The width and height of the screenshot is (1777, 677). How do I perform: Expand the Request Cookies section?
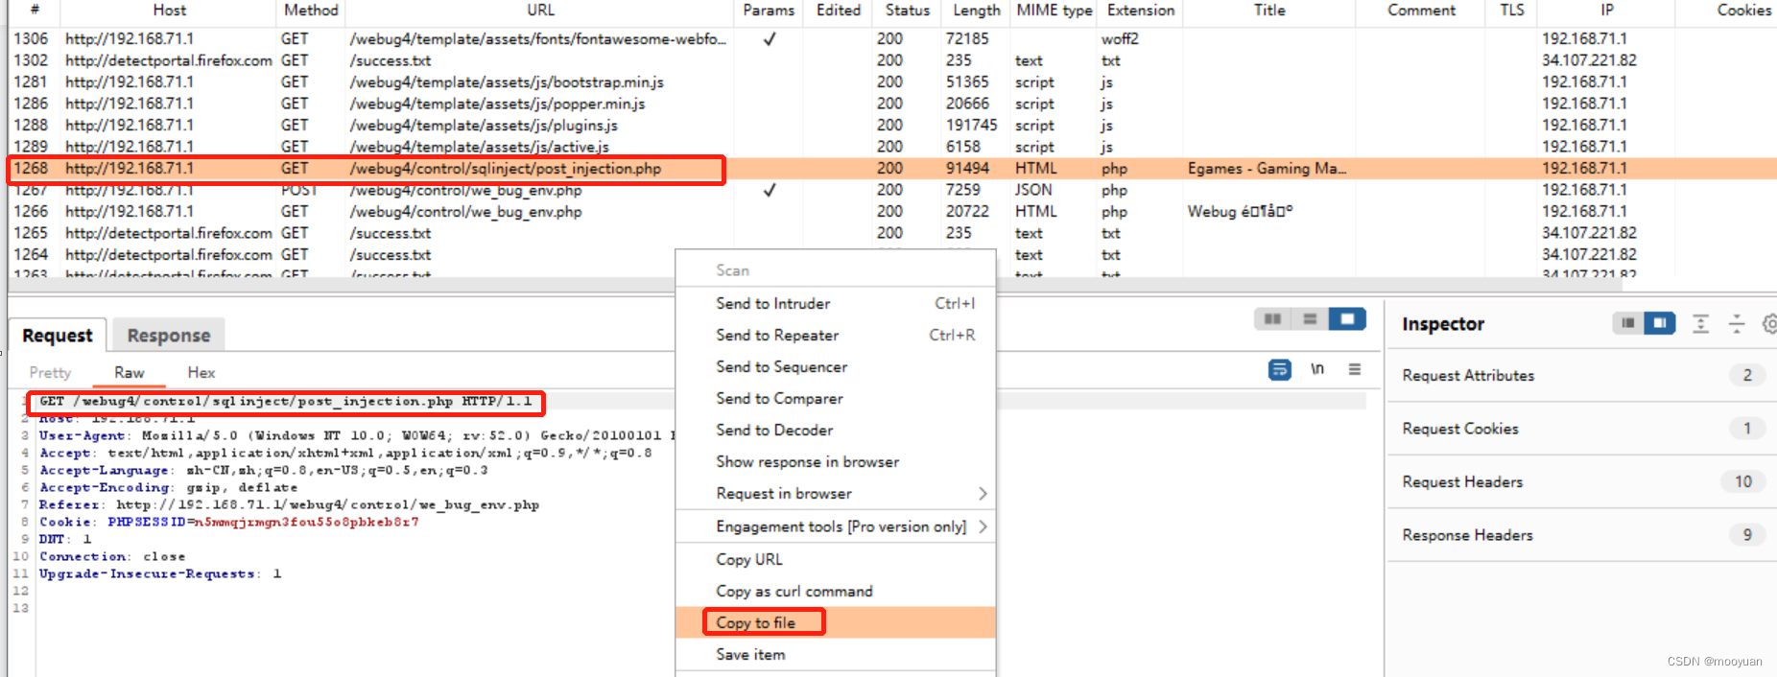(x=1581, y=429)
